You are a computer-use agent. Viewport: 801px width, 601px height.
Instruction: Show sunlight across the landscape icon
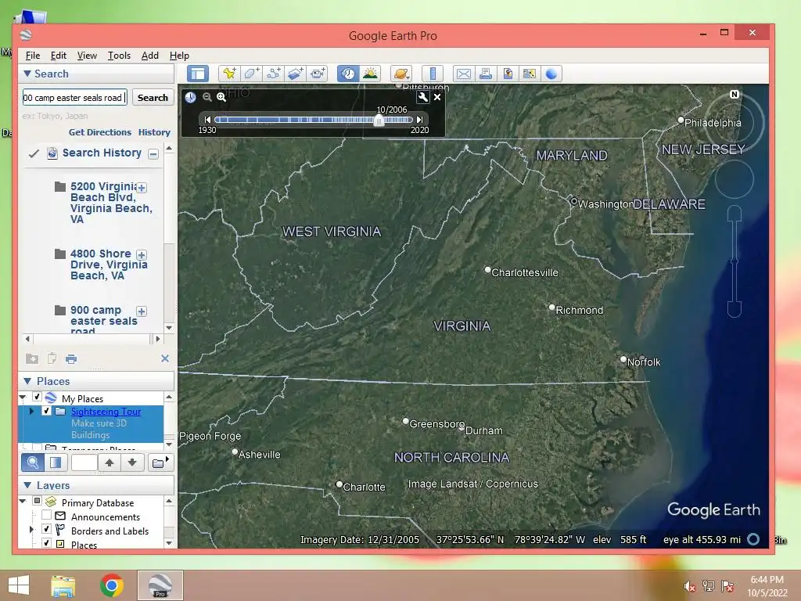point(370,74)
